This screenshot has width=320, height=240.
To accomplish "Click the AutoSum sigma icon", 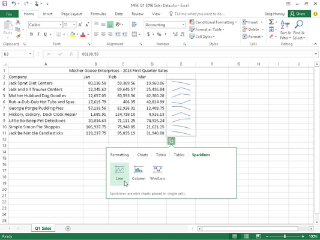I will (271, 22).
